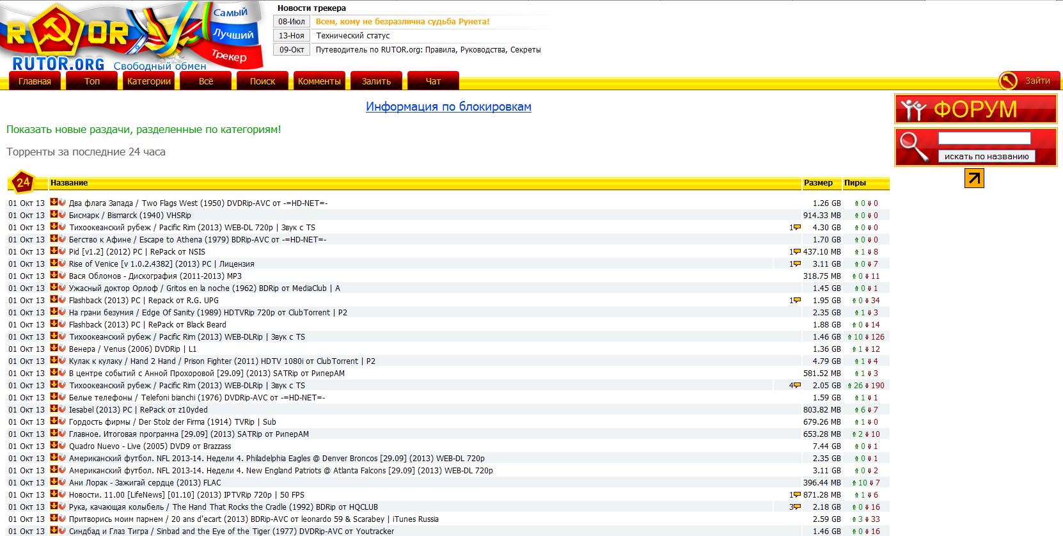
Task: Open the Комменты menu tab
Action: tap(319, 81)
